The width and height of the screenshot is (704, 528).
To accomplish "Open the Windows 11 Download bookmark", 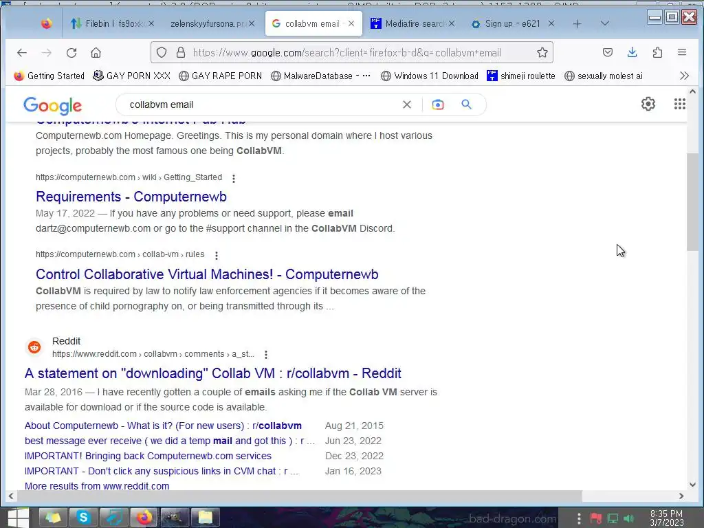I will [429, 76].
